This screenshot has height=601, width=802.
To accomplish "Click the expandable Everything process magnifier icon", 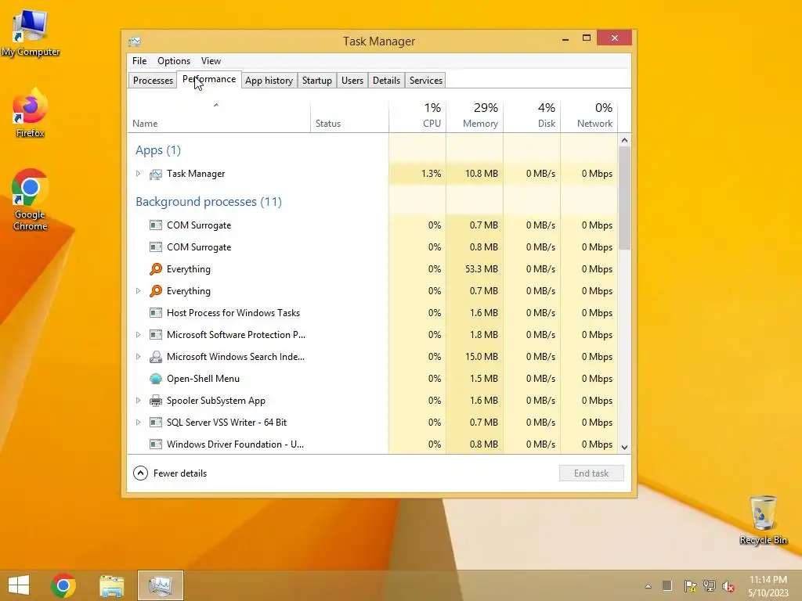I will [156, 291].
